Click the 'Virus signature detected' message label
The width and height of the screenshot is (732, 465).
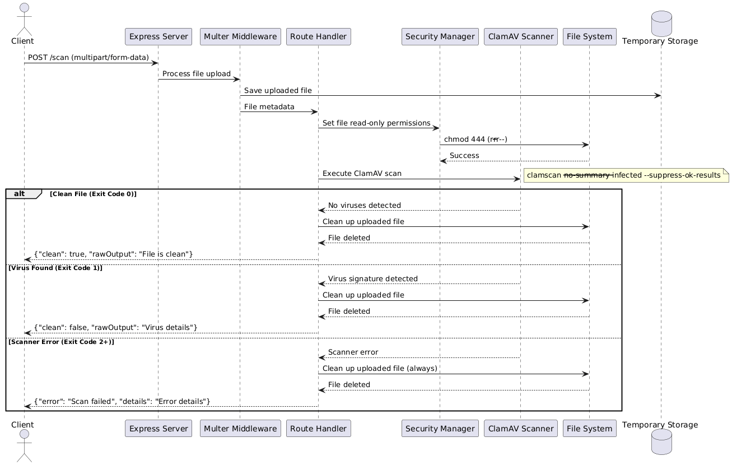coord(372,278)
